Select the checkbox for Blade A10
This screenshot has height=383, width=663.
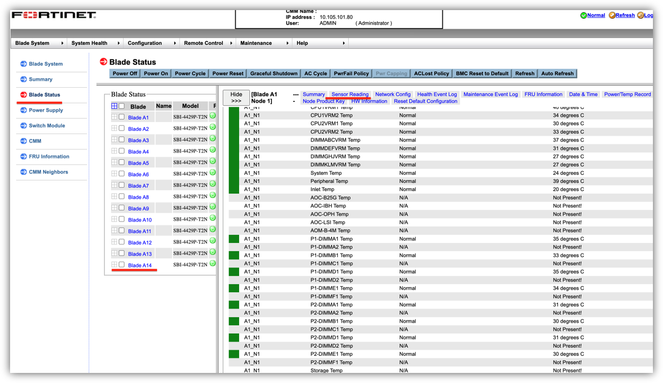point(122,219)
